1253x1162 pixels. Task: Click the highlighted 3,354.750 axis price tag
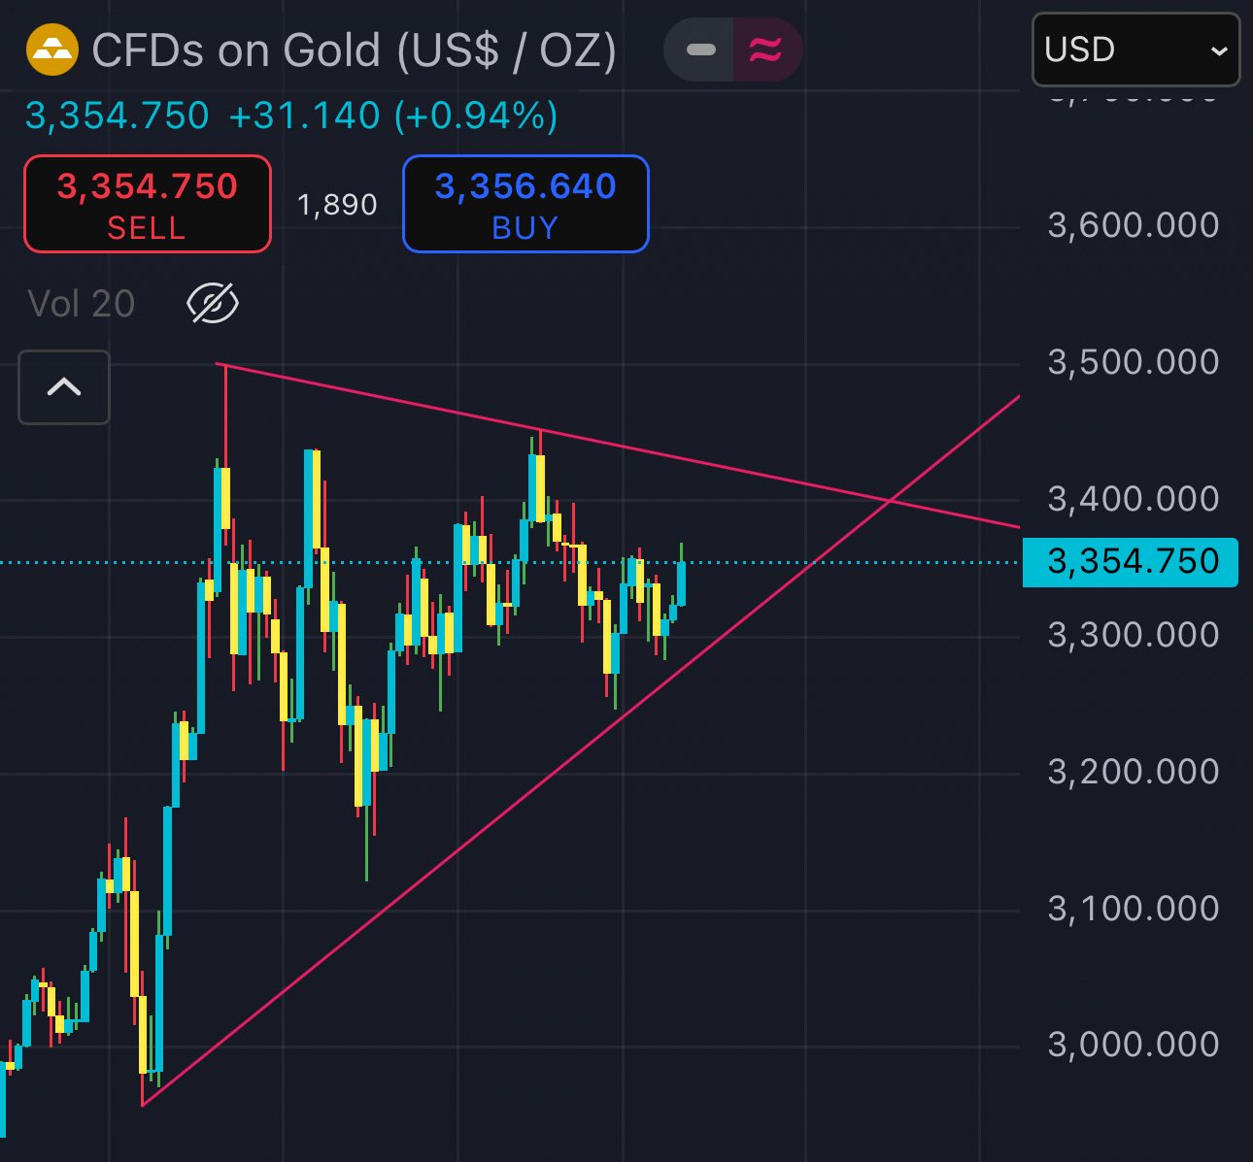click(x=1131, y=562)
